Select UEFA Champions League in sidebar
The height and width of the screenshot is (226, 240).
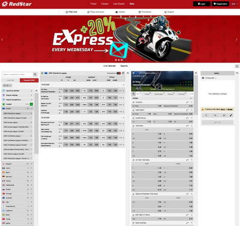click(x=17, y=114)
